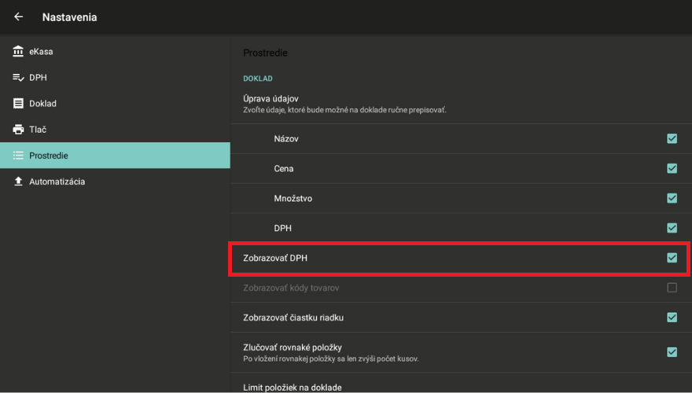Disable the Množstvo editing checkbox
The height and width of the screenshot is (393, 692).
[672, 198]
